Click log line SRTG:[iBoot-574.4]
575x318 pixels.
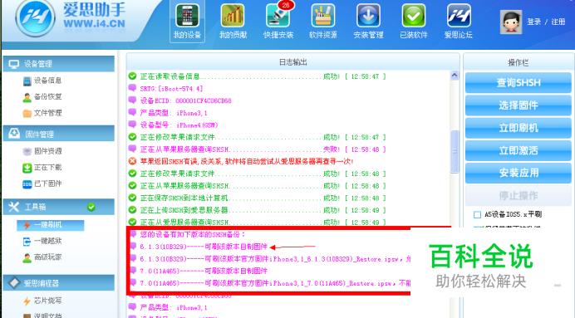[x=165, y=89]
